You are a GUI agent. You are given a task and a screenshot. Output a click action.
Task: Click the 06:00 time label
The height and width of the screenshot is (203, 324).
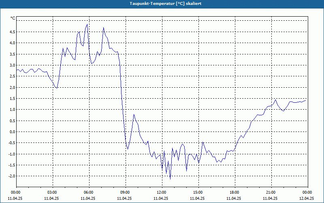point(89,192)
